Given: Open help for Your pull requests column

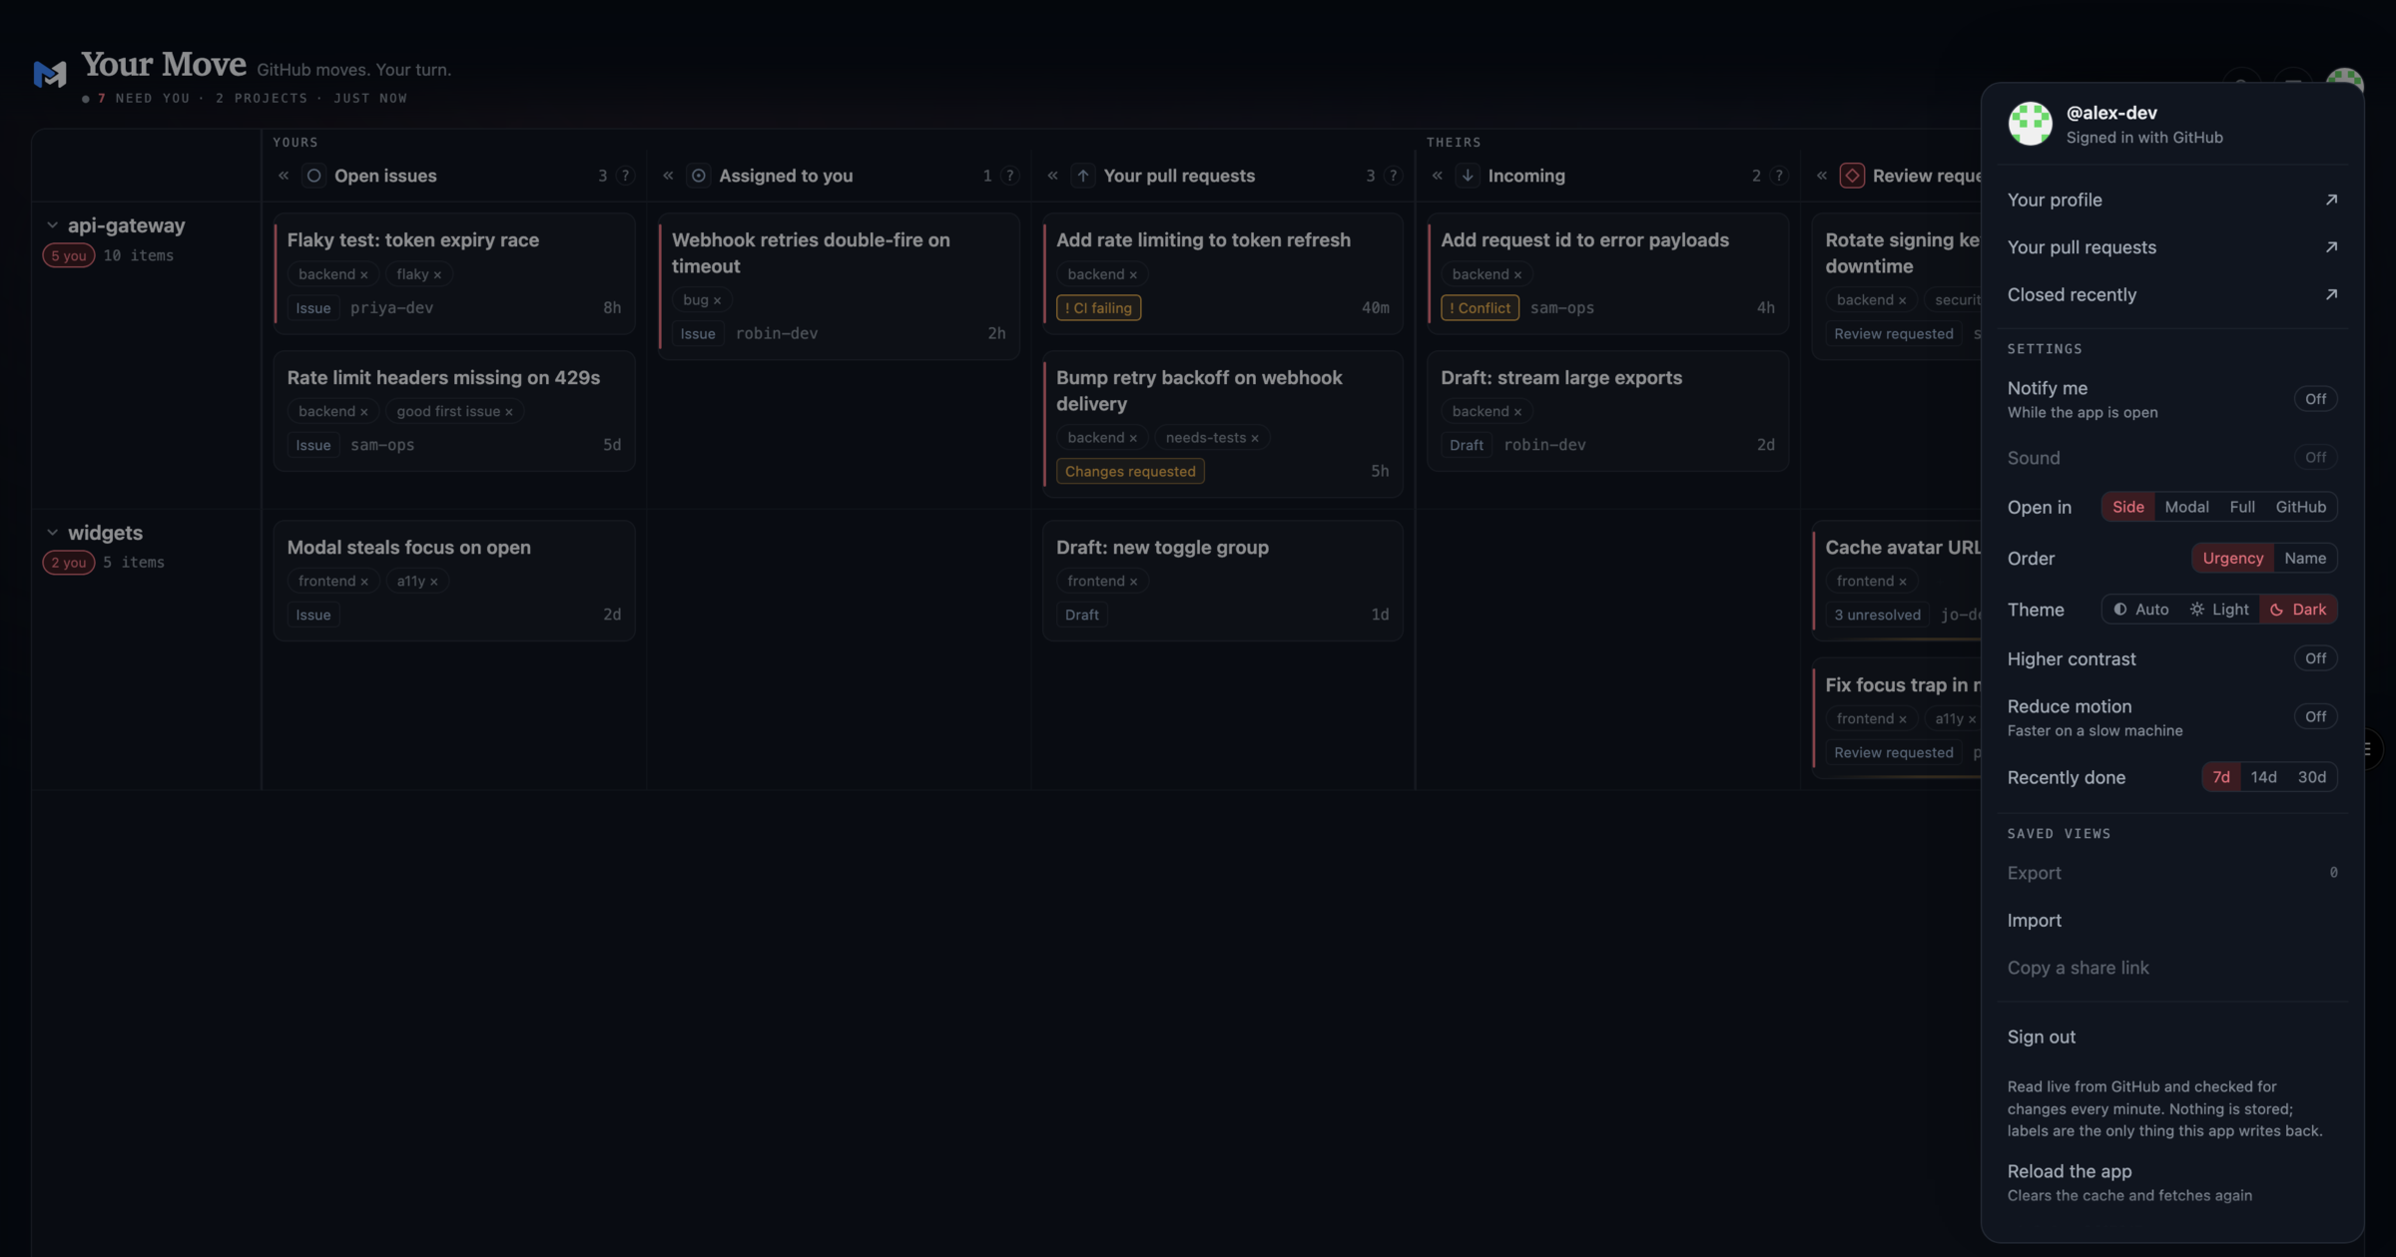Looking at the screenshot, I should [1394, 176].
